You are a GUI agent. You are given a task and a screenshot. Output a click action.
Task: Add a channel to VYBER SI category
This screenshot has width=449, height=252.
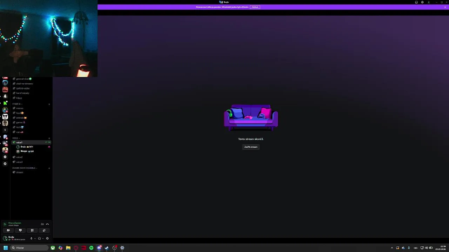pyautogui.click(x=49, y=104)
